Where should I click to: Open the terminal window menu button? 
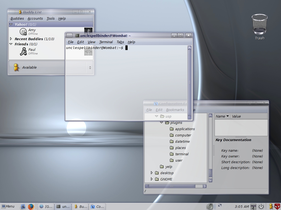tap(69, 35)
